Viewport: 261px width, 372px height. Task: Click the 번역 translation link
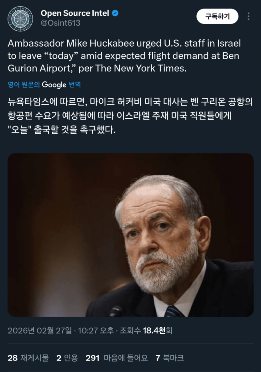click(x=75, y=84)
